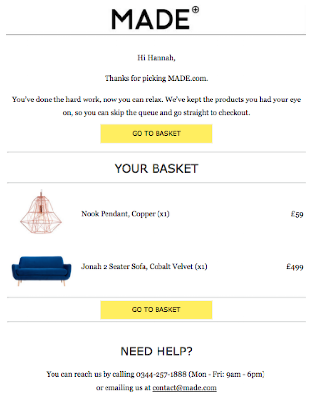Click the £499 price

click(x=295, y=267)
